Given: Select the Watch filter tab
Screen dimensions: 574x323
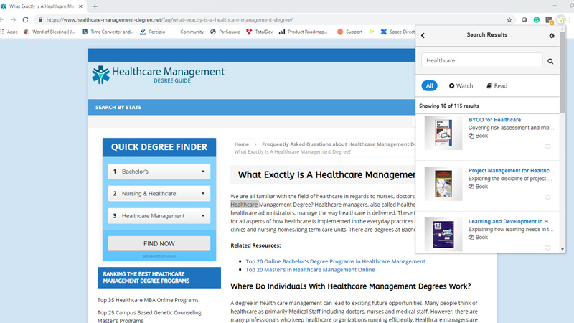Looking at the screenshot, I should tap(461, 85).
